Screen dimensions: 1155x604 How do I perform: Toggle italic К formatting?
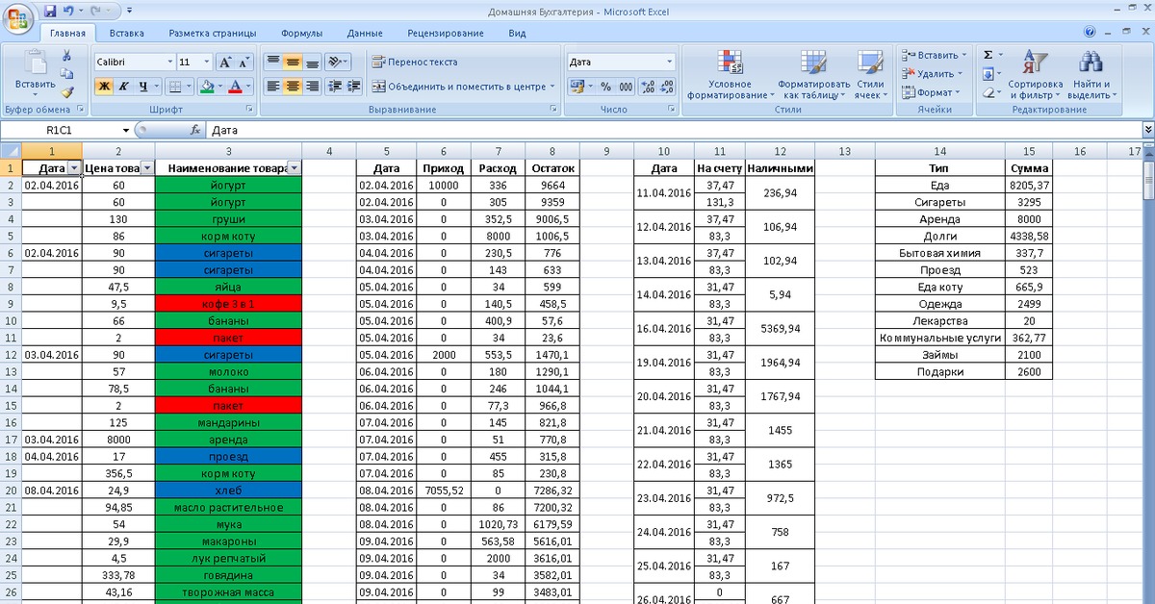tap(123, 87)
